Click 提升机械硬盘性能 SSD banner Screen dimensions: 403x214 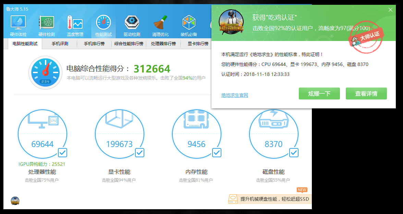(270, 199)
